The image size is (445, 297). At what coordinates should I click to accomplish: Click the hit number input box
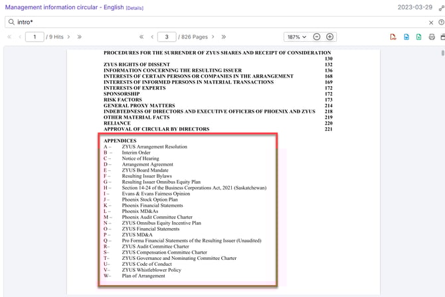tap(35, 37)
